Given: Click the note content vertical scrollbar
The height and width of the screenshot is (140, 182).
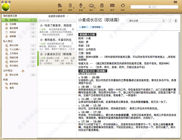Looking at the screenshot, I should [179, 63].
